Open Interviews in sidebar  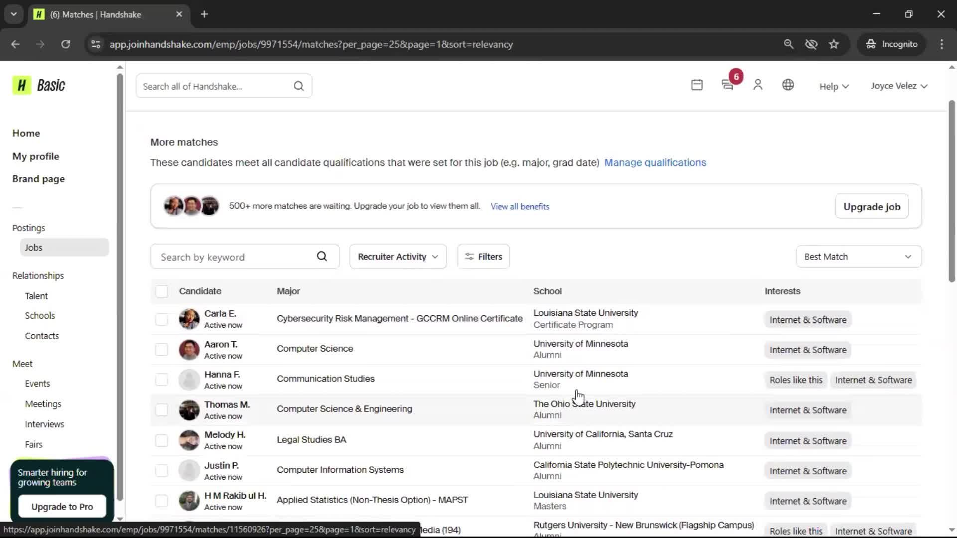(44, 424)
